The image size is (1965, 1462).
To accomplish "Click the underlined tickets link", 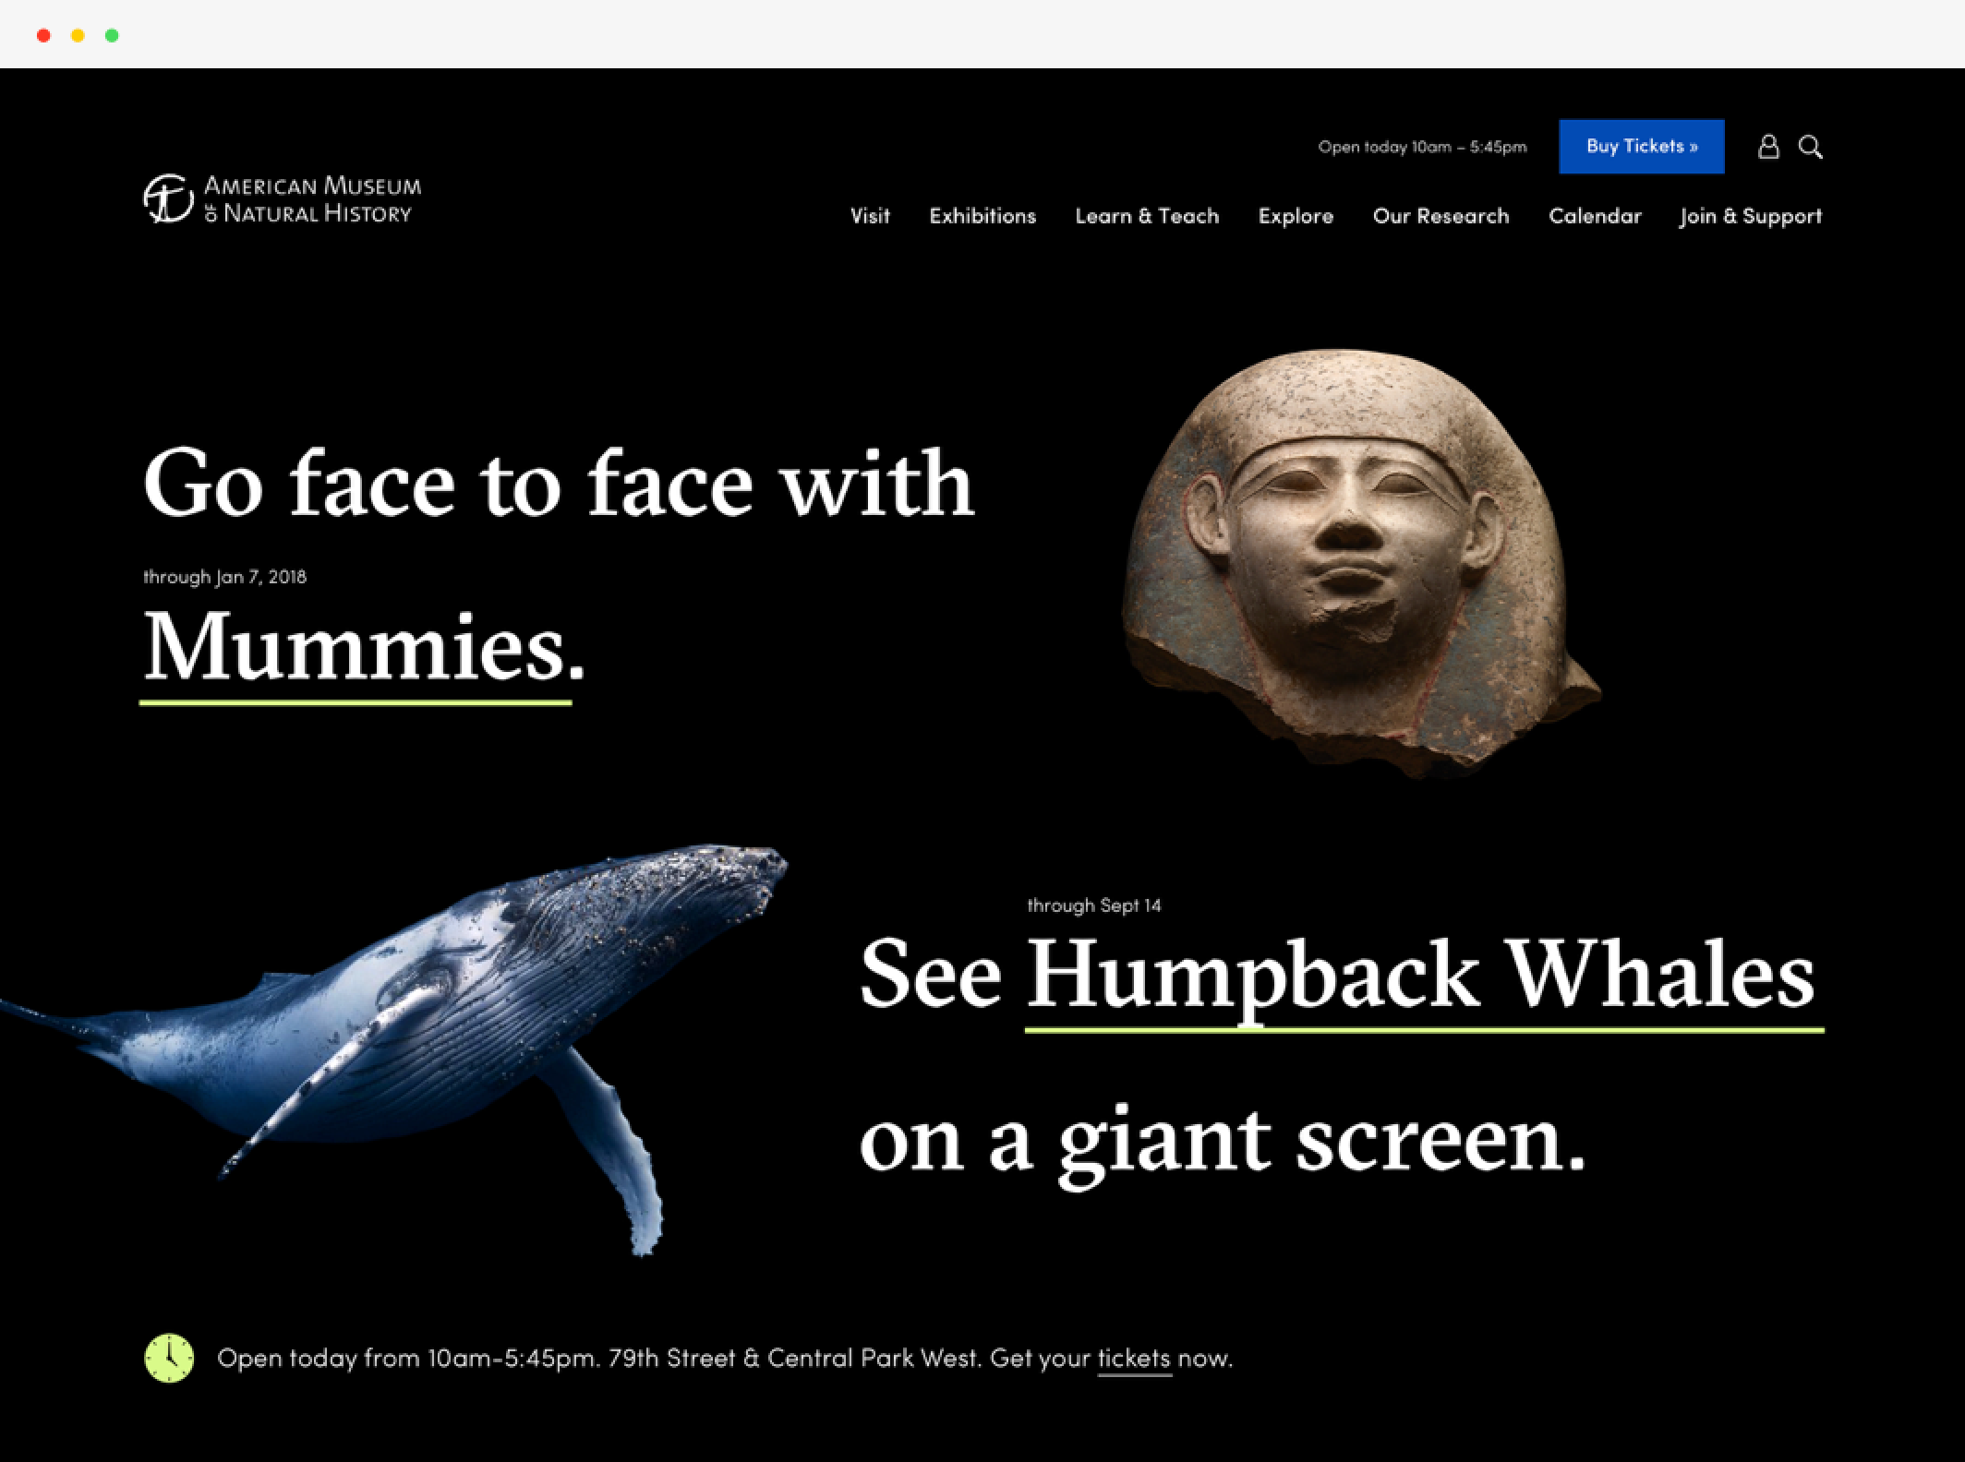I will click(x=1134, y=1359).
